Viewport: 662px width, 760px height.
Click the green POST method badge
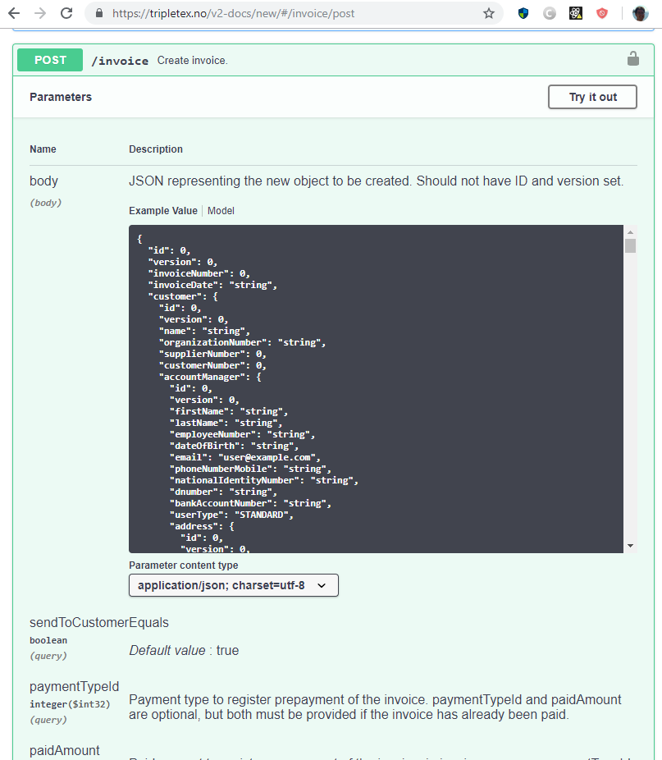coord(49,59)
